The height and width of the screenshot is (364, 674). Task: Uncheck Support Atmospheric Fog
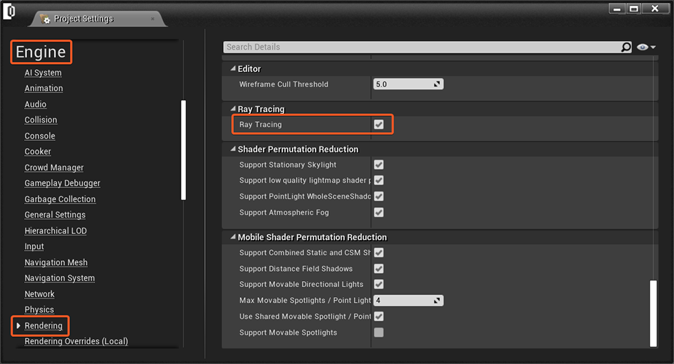(379, 212)
